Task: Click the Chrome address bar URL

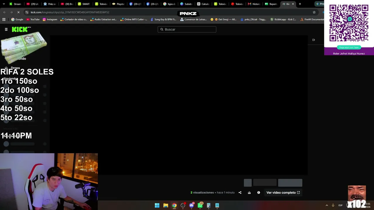Action: [x=70, y=12]
